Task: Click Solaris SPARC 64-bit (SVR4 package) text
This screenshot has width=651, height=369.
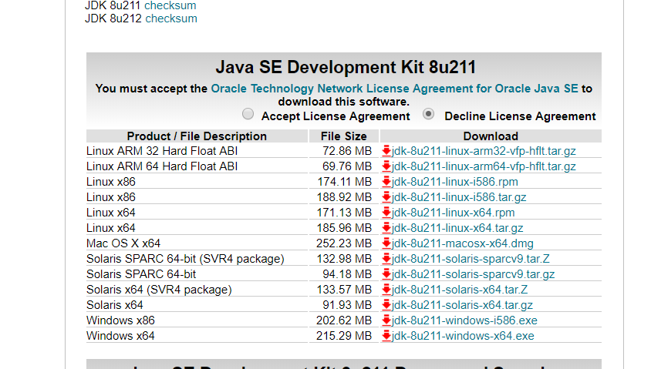Action: [185, 259]
